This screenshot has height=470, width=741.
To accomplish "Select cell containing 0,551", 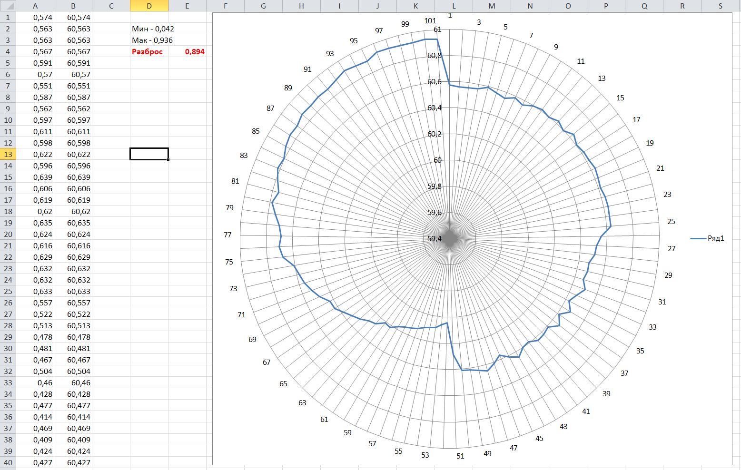I will [35, 86].
